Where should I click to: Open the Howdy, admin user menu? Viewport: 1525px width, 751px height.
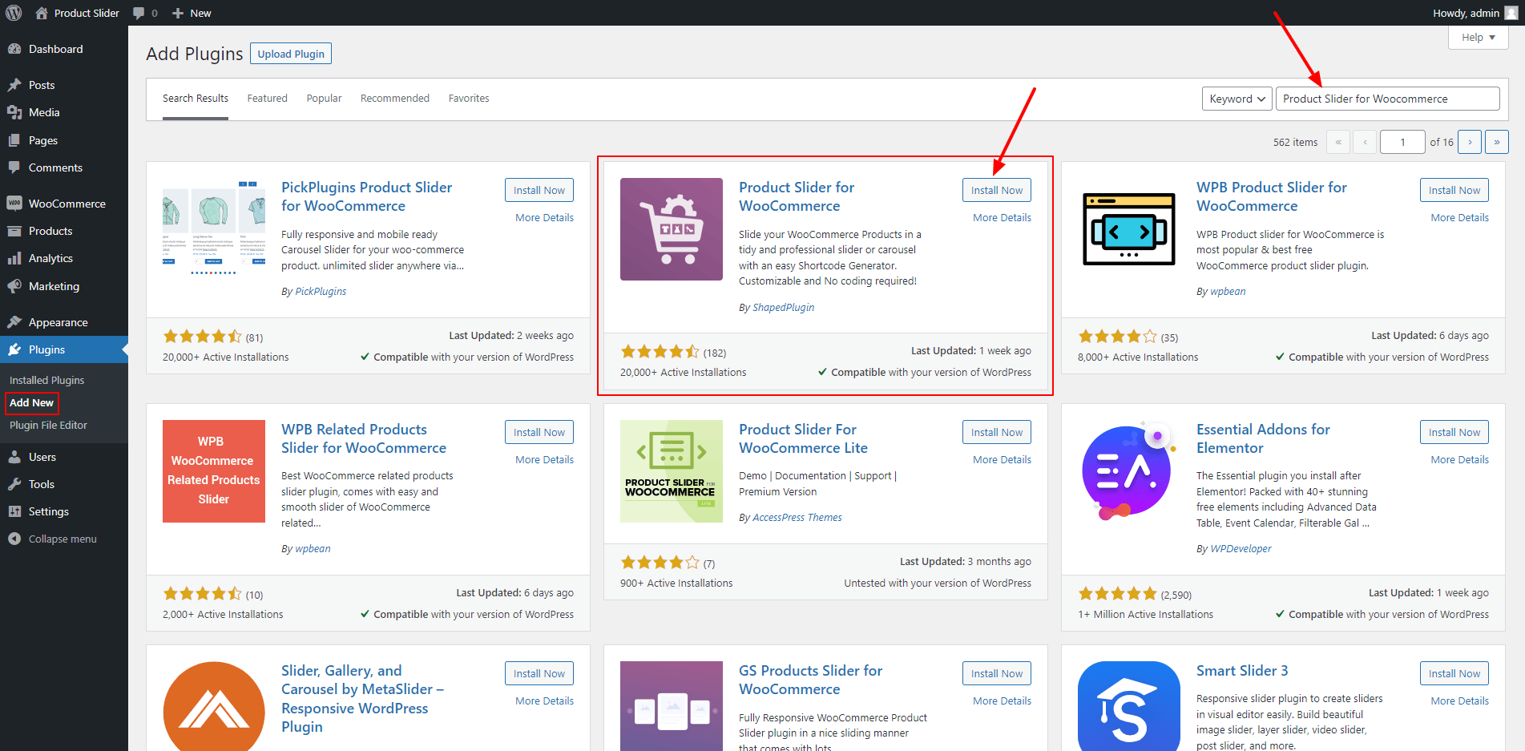(x=1475, y=13)
